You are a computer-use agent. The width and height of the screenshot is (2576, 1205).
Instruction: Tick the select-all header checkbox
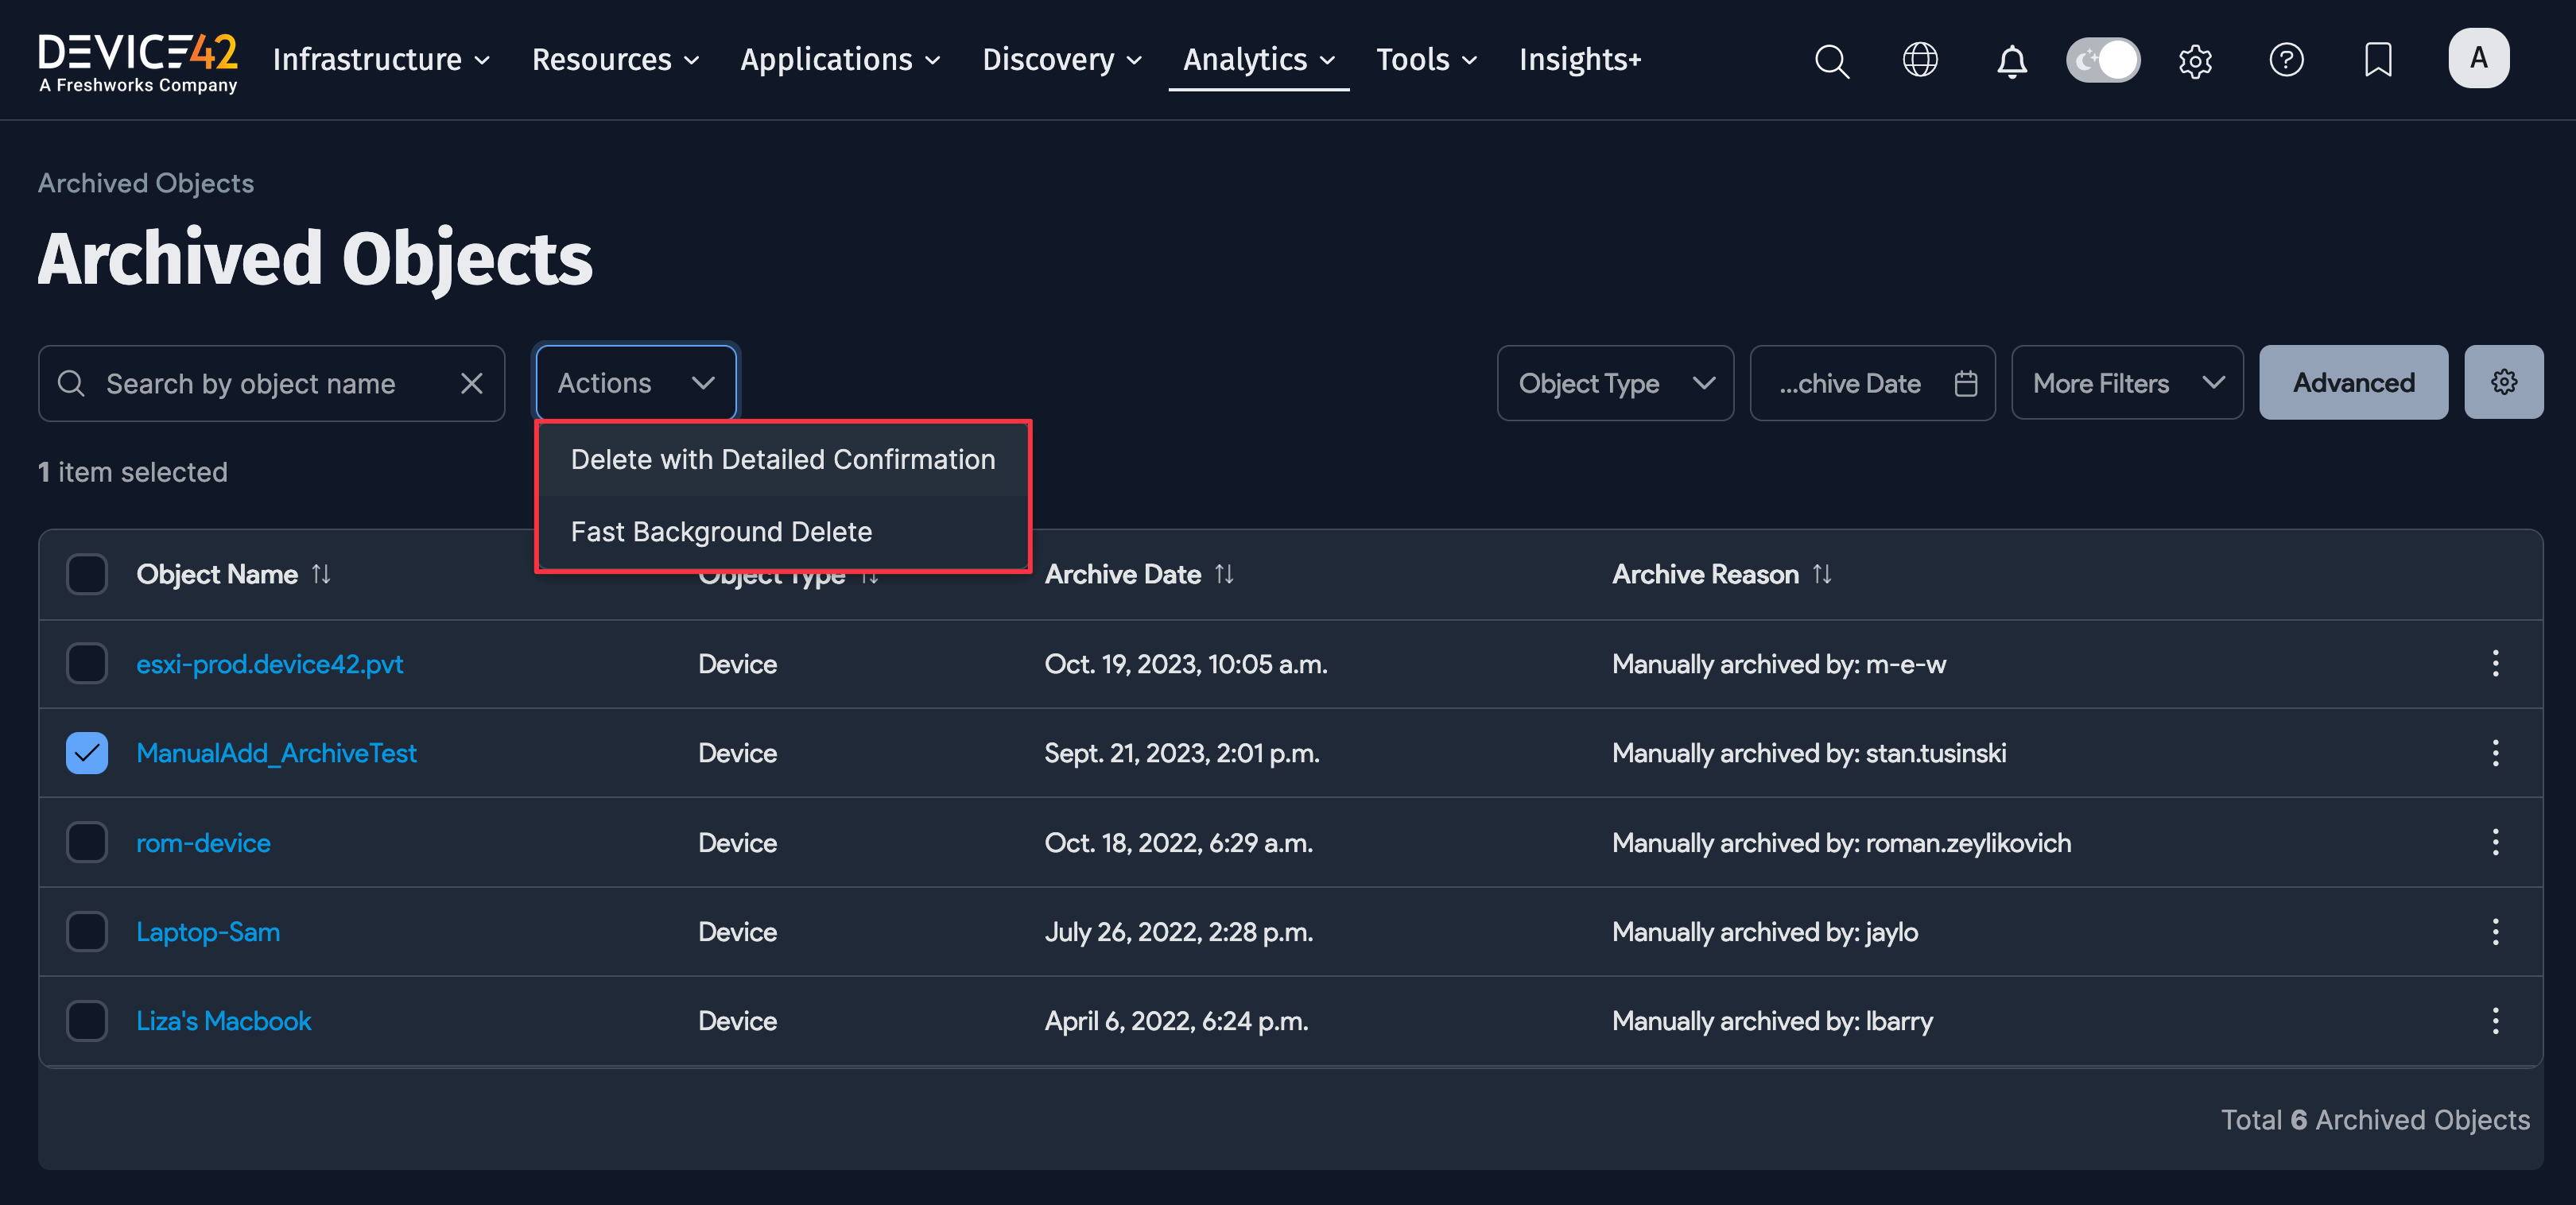pyautogui.click(x=87, y=574)
